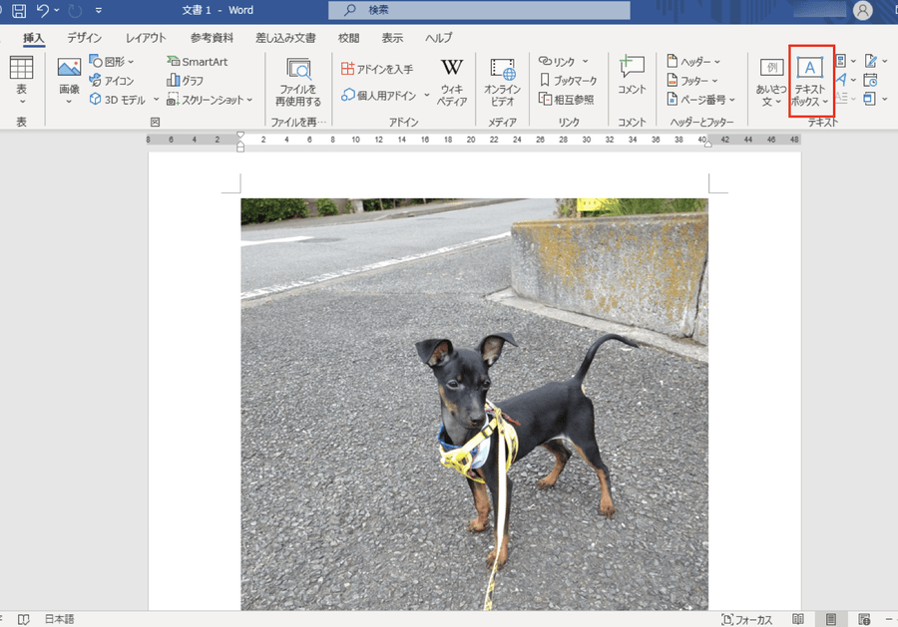Click the 画像 (Picture) icon

click(x=69, y=80)
